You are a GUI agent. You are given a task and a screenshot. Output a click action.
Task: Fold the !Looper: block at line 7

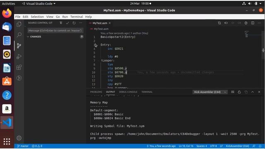click(x=99, y=60)
